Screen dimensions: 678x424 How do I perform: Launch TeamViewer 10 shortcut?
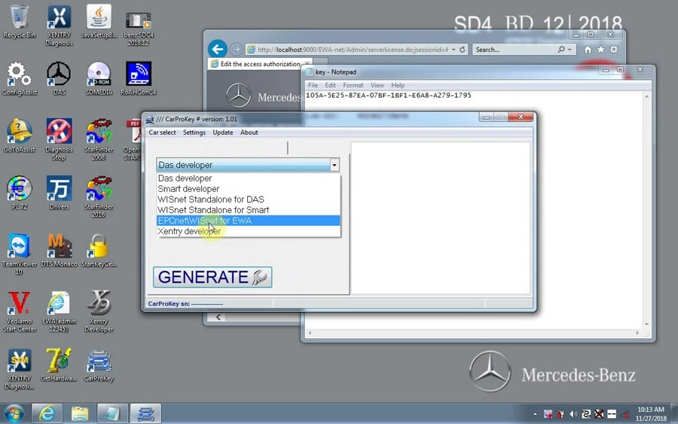(x=20, y=254)
